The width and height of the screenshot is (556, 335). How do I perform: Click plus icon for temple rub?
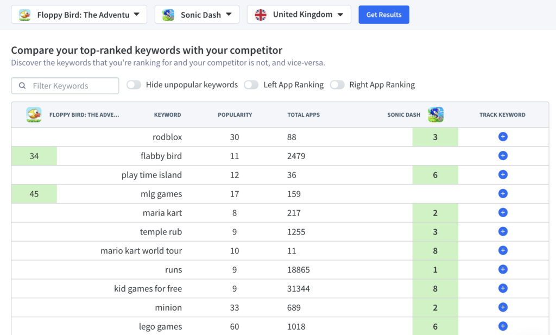click(x=502, y=231)
